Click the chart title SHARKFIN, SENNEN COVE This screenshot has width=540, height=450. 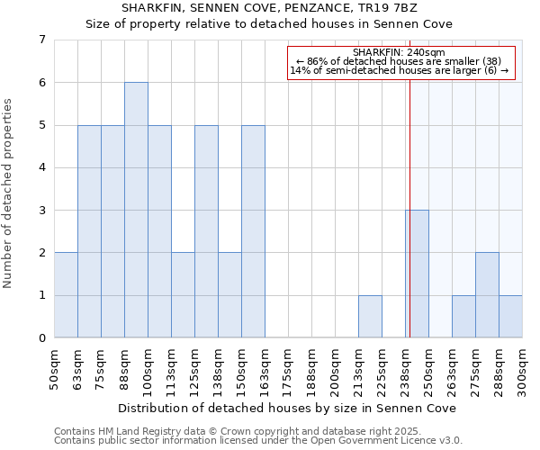pos(269,8)
